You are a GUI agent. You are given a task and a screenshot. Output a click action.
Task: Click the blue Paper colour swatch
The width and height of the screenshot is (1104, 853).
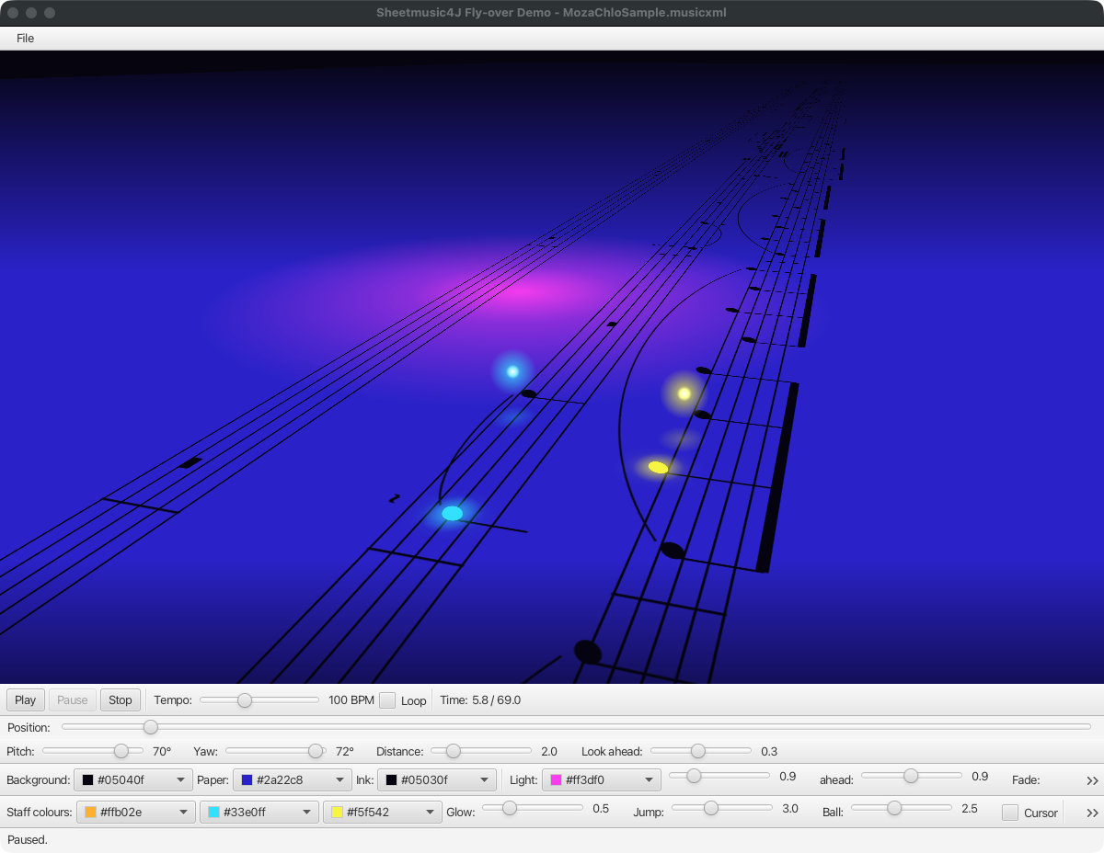pyautogui.click(x=247, y=780)
